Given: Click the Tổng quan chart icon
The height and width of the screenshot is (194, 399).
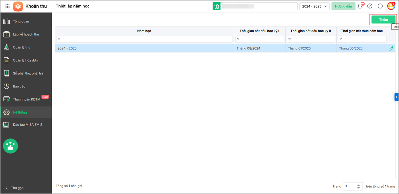Looking at the screenshot, I should pyautogui.click(x=6, y=21).
